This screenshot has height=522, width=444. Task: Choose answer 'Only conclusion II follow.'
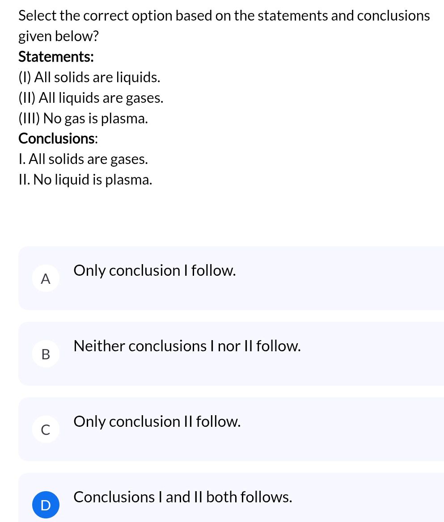(157, 421)
